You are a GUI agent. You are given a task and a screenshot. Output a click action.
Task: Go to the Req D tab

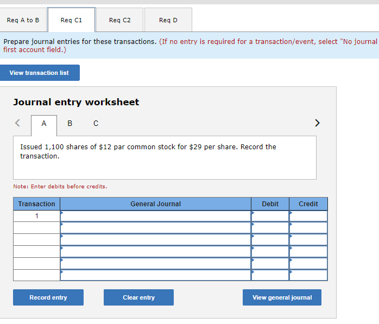tap(168, 20)
